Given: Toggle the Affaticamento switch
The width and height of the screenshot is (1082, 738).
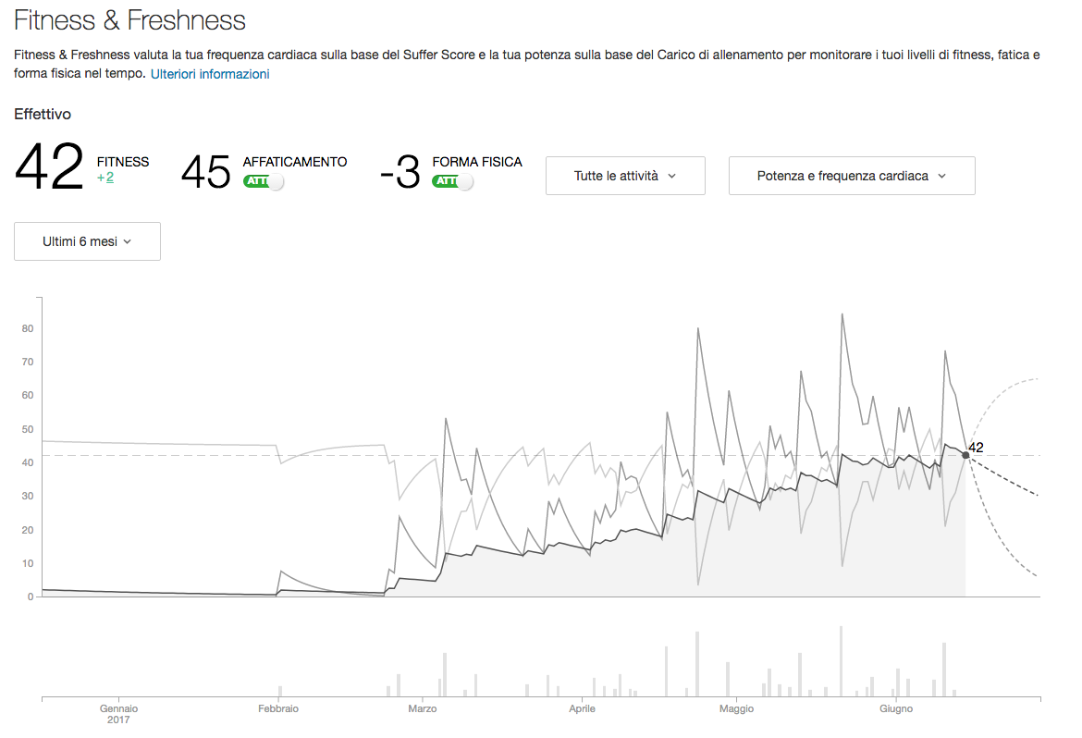Looking at the screenshot, I should pos(264,181).
